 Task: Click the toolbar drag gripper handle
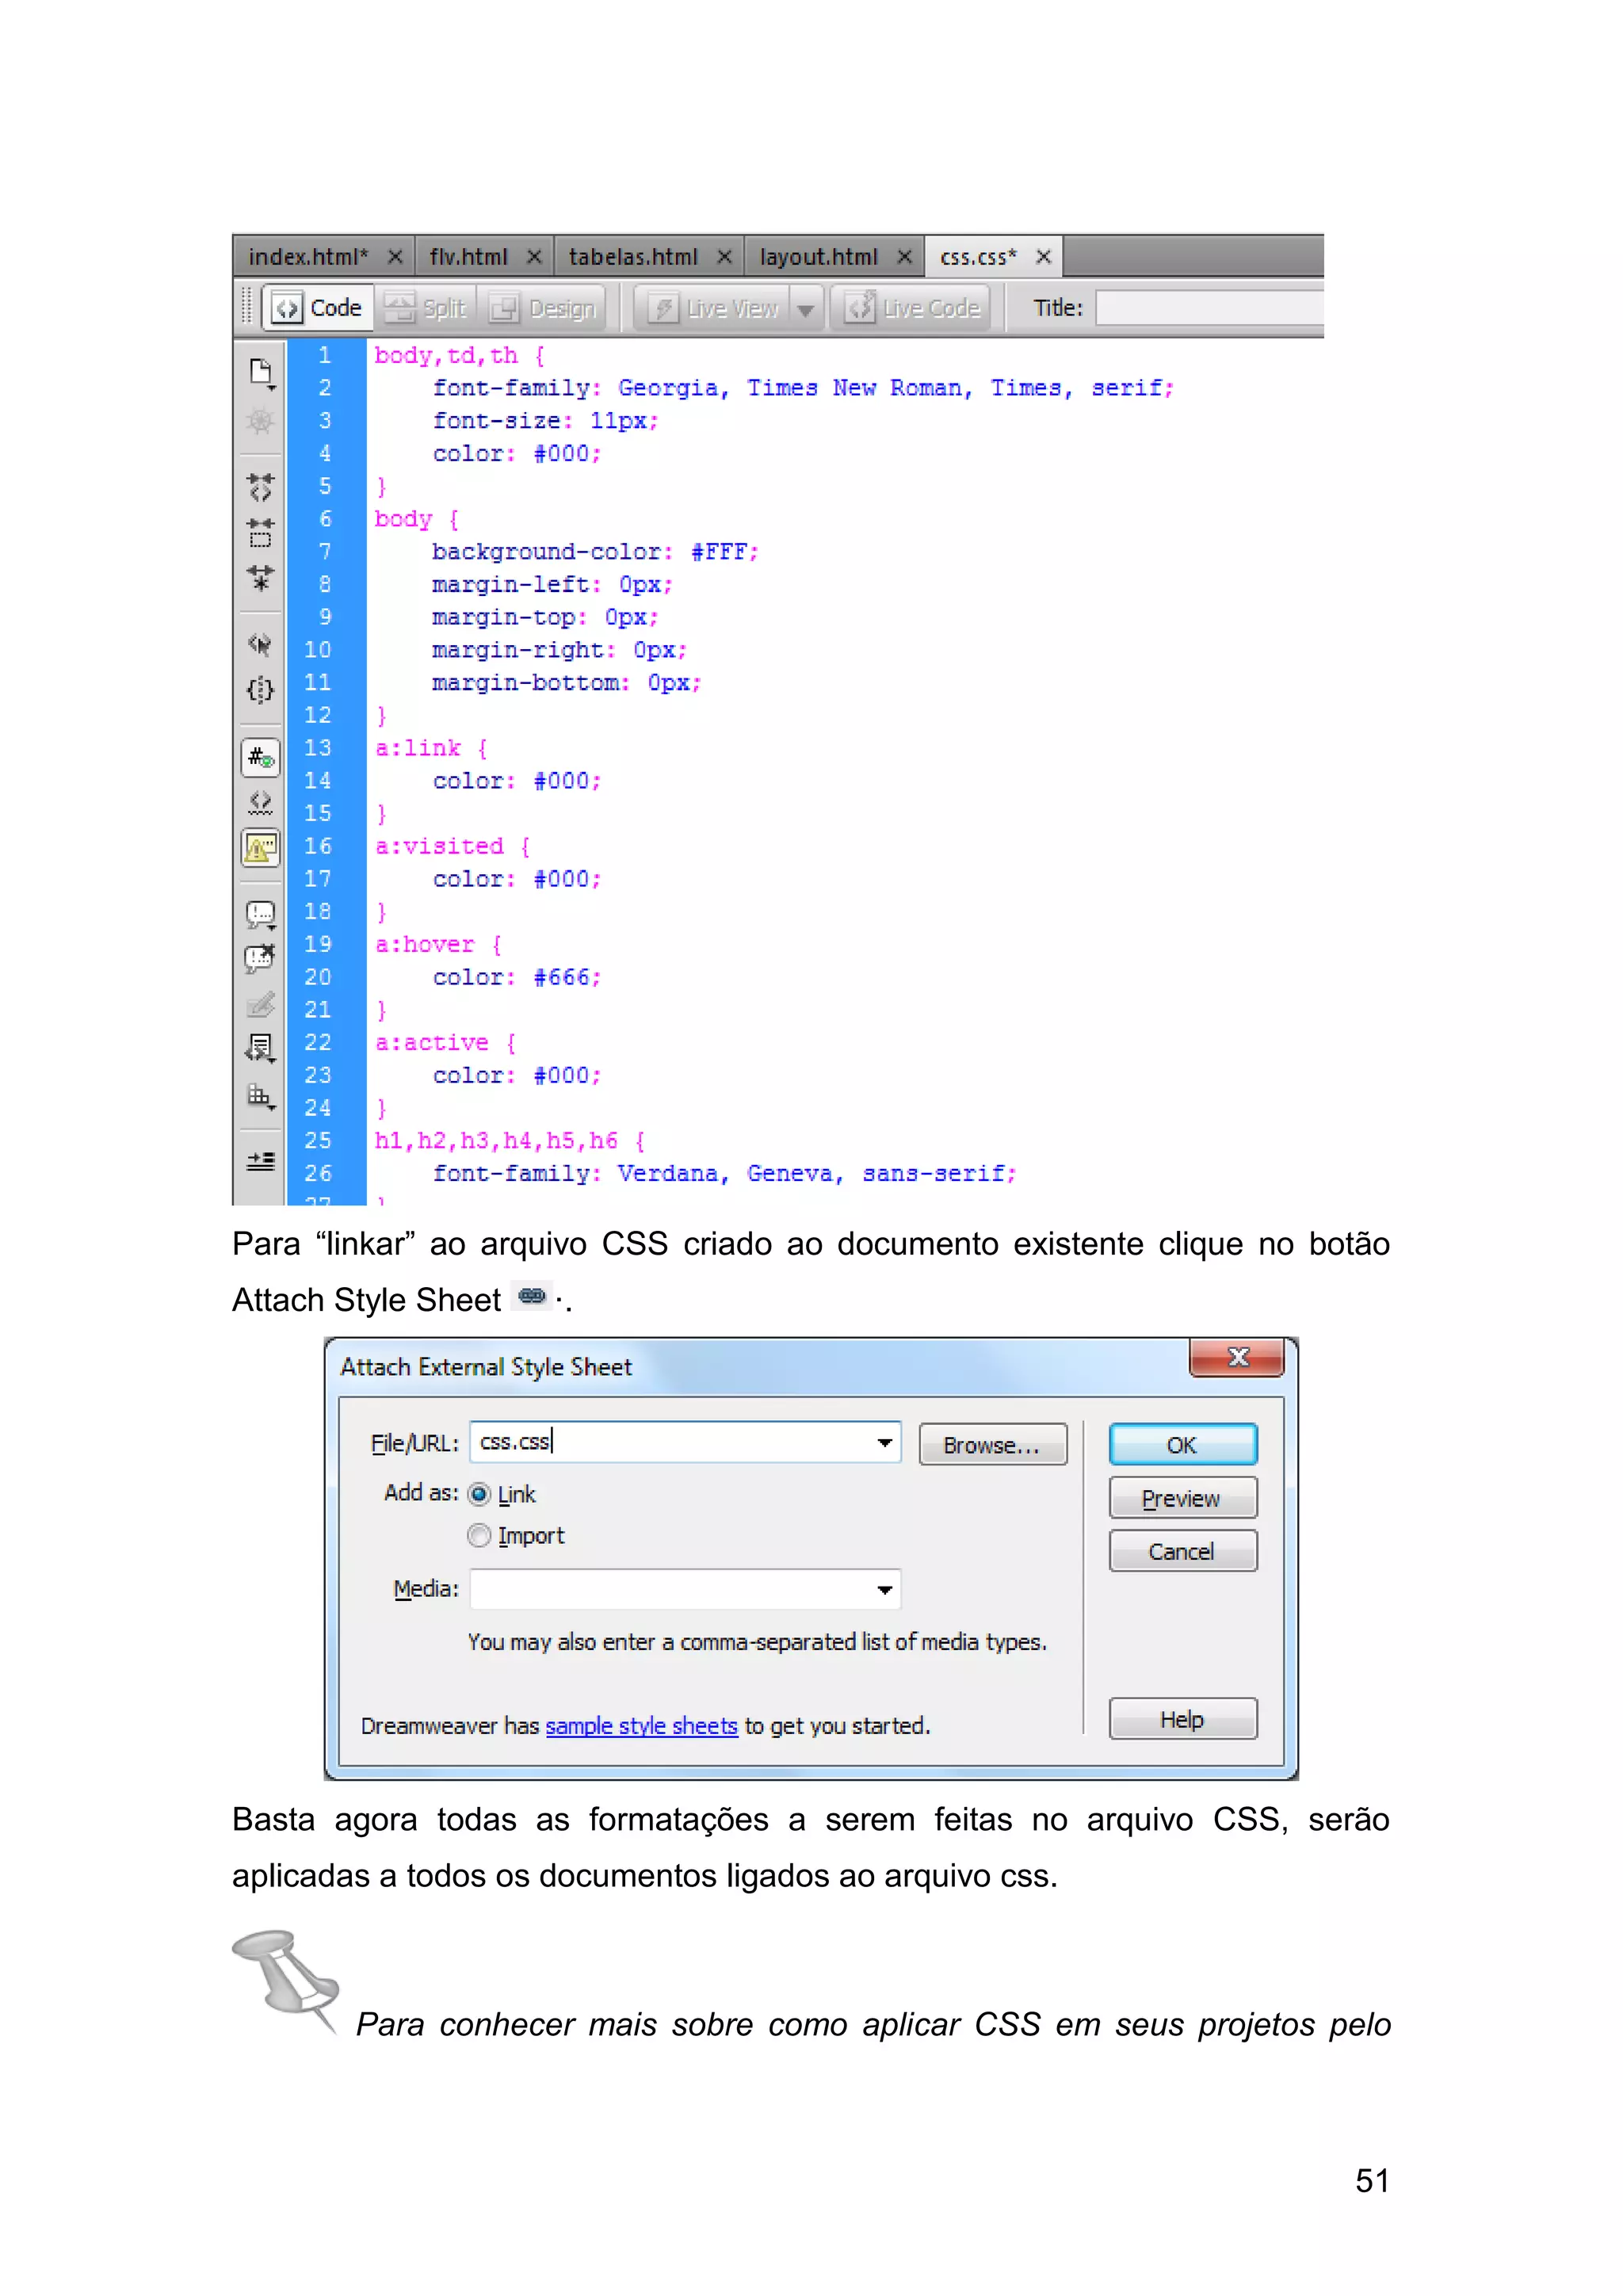coord(247,306)
